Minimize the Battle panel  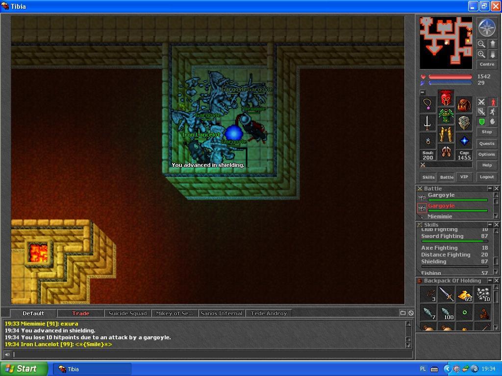coord(490,188)
